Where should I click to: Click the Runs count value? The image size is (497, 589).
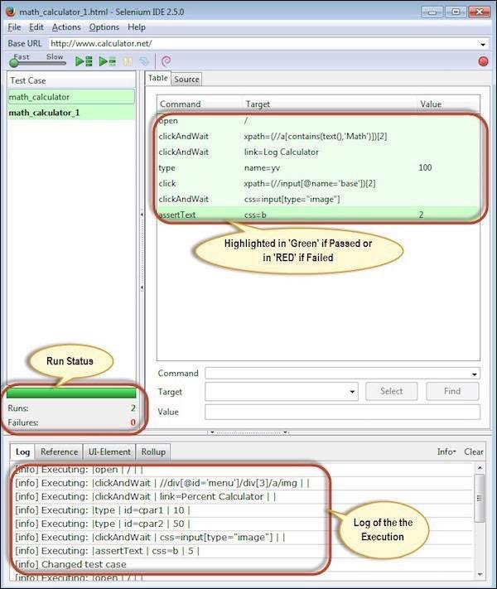coord(133,408)
